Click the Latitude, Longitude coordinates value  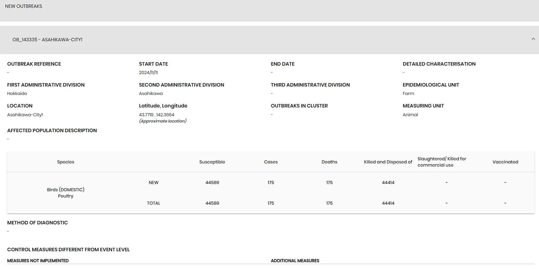click(156, 115)
